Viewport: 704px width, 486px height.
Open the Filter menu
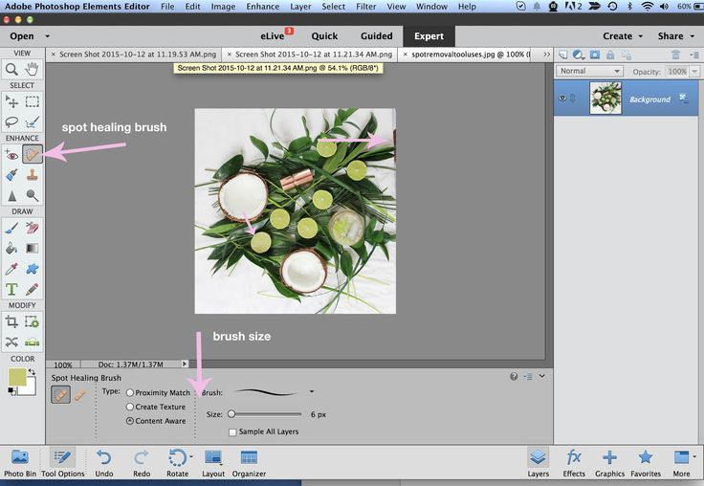click(365, 7)
